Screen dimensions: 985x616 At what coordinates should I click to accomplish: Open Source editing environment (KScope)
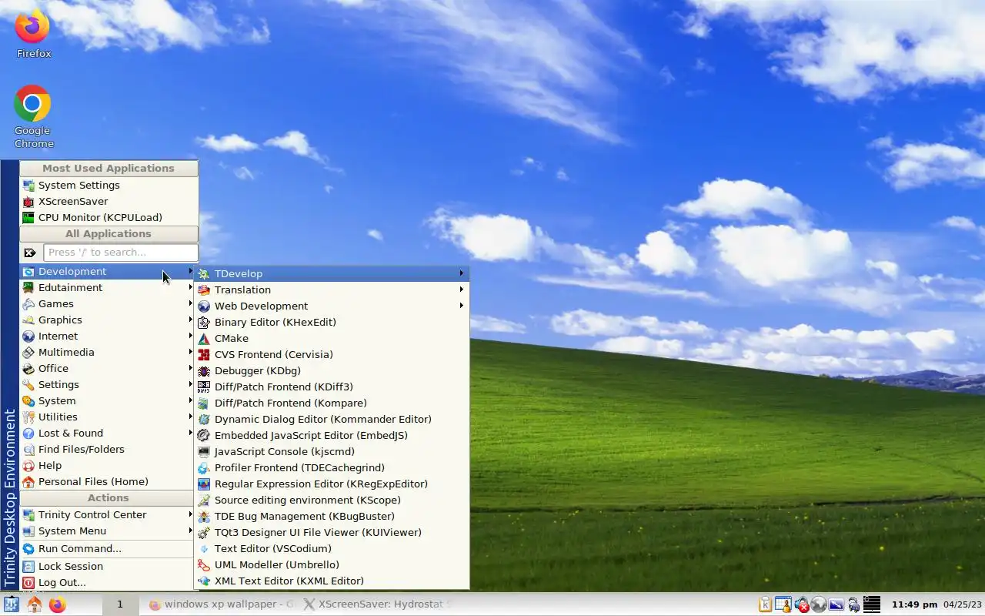[332, 500]
